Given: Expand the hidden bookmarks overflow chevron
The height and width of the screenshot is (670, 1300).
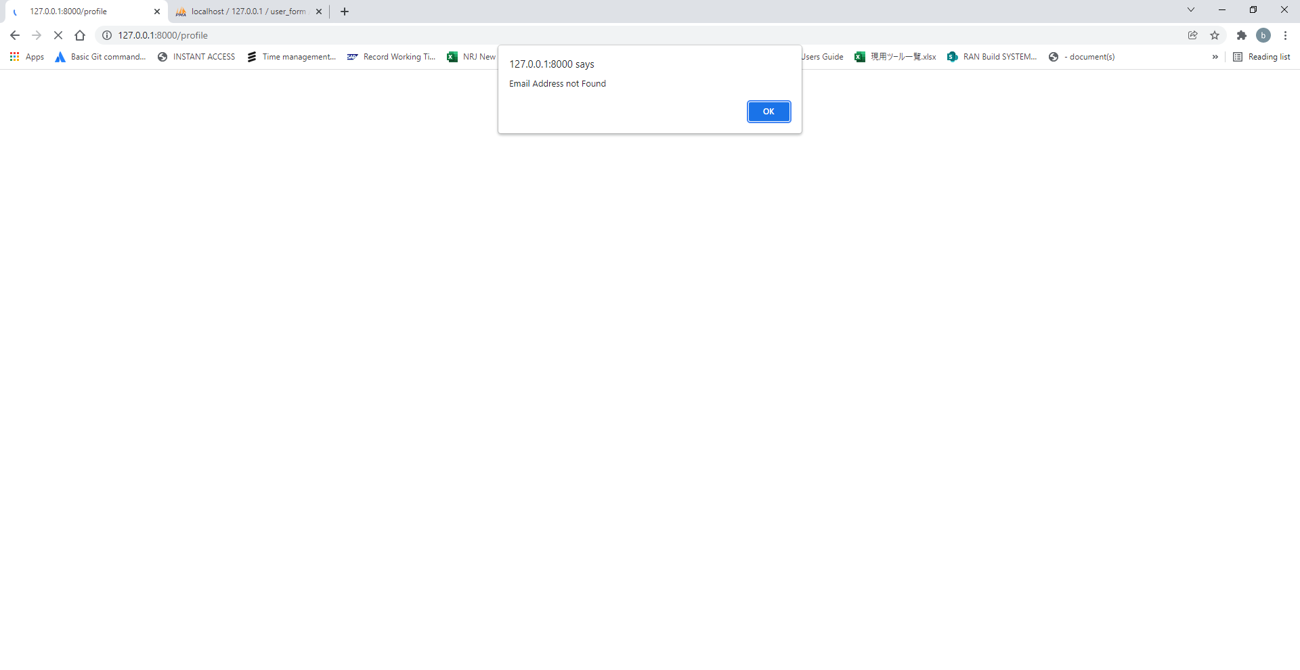Looking at the screenshot, I should click(1215, 57).
